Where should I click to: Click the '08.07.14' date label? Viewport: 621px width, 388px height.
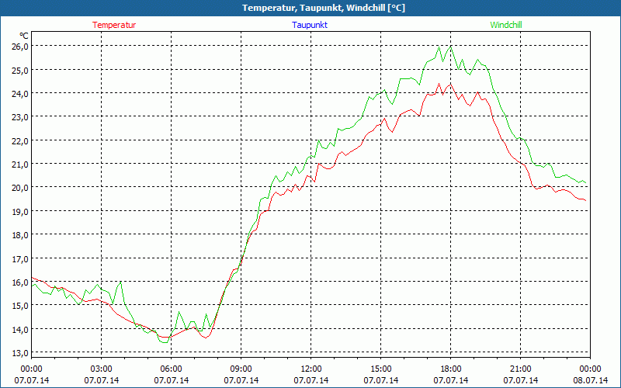(591, 380)
